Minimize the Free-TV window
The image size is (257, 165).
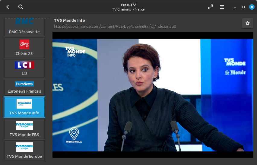(235, 7)
